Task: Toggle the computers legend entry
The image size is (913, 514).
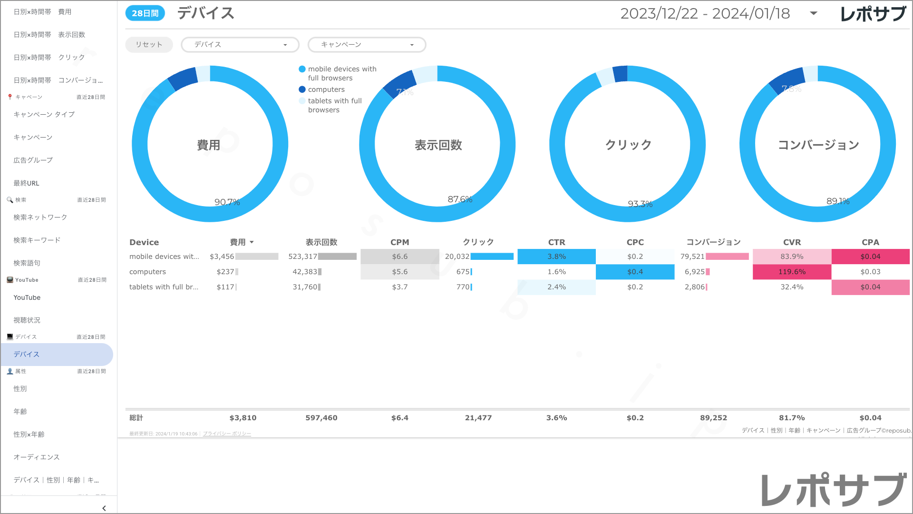Action: [x=326, y=89]
